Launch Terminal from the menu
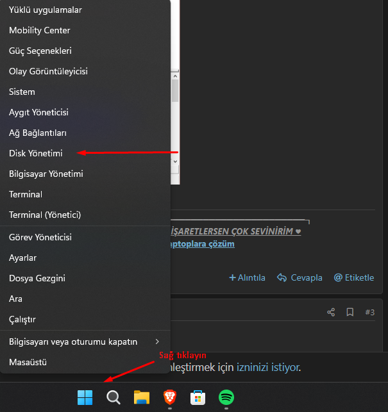This screenshot has height=412, width=388. (85, 194)
